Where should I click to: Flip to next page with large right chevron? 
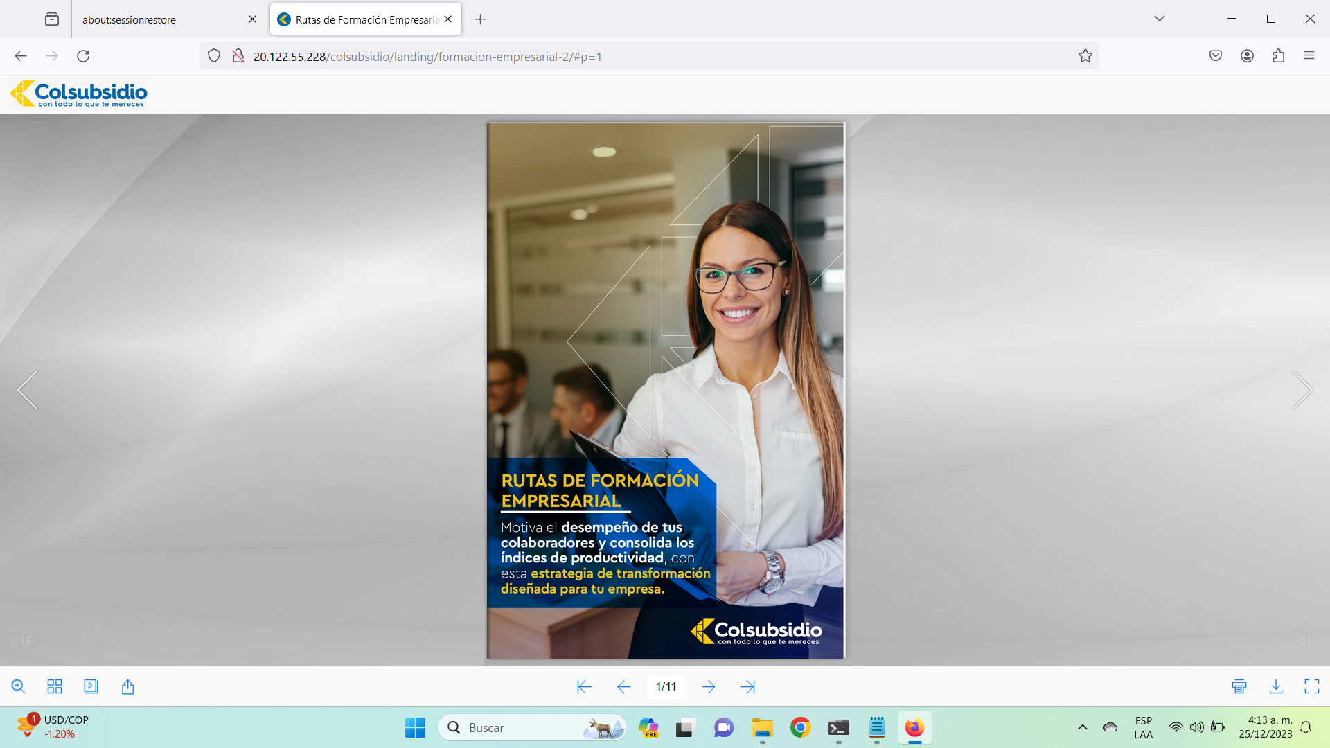point(1302,390)
